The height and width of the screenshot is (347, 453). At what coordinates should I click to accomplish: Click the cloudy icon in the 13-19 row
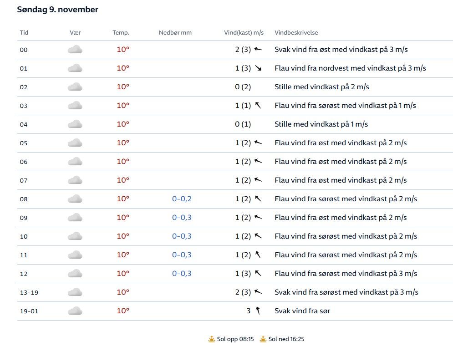75,292
